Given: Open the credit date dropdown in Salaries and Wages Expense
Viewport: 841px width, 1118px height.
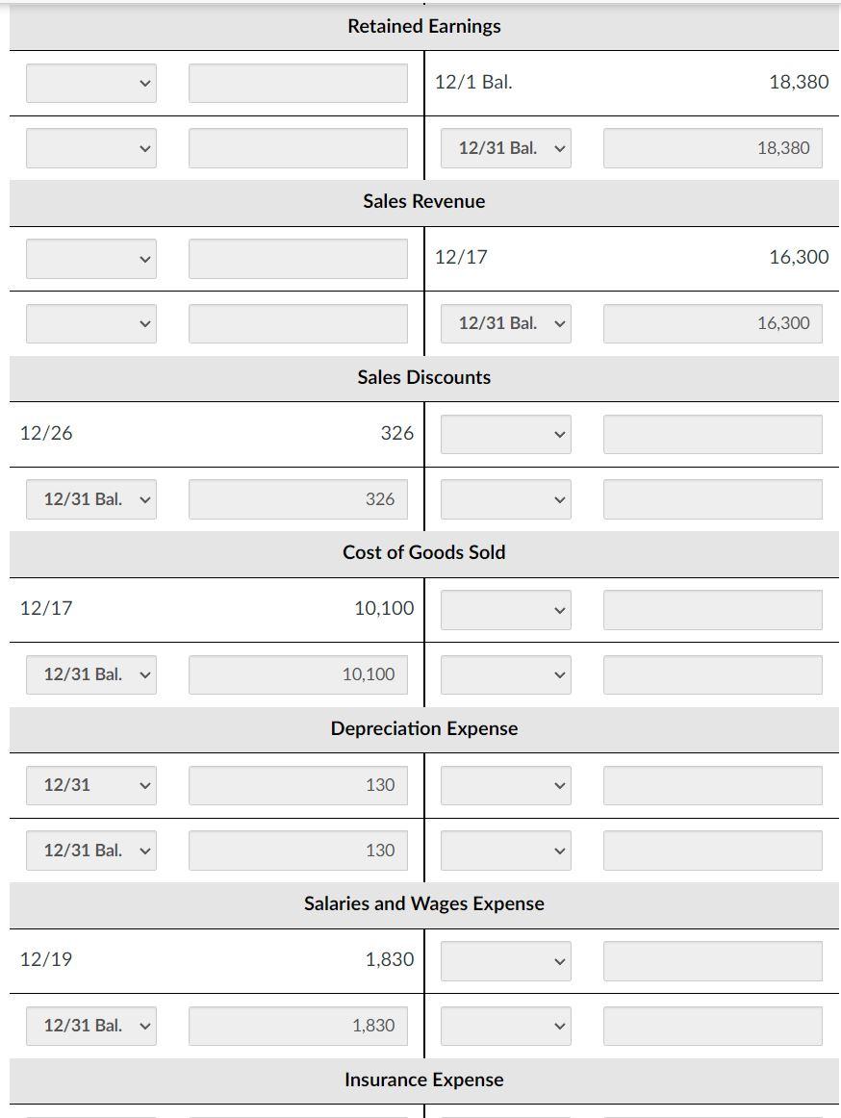Looking at the screenshot, I should [x=505, y=959].
